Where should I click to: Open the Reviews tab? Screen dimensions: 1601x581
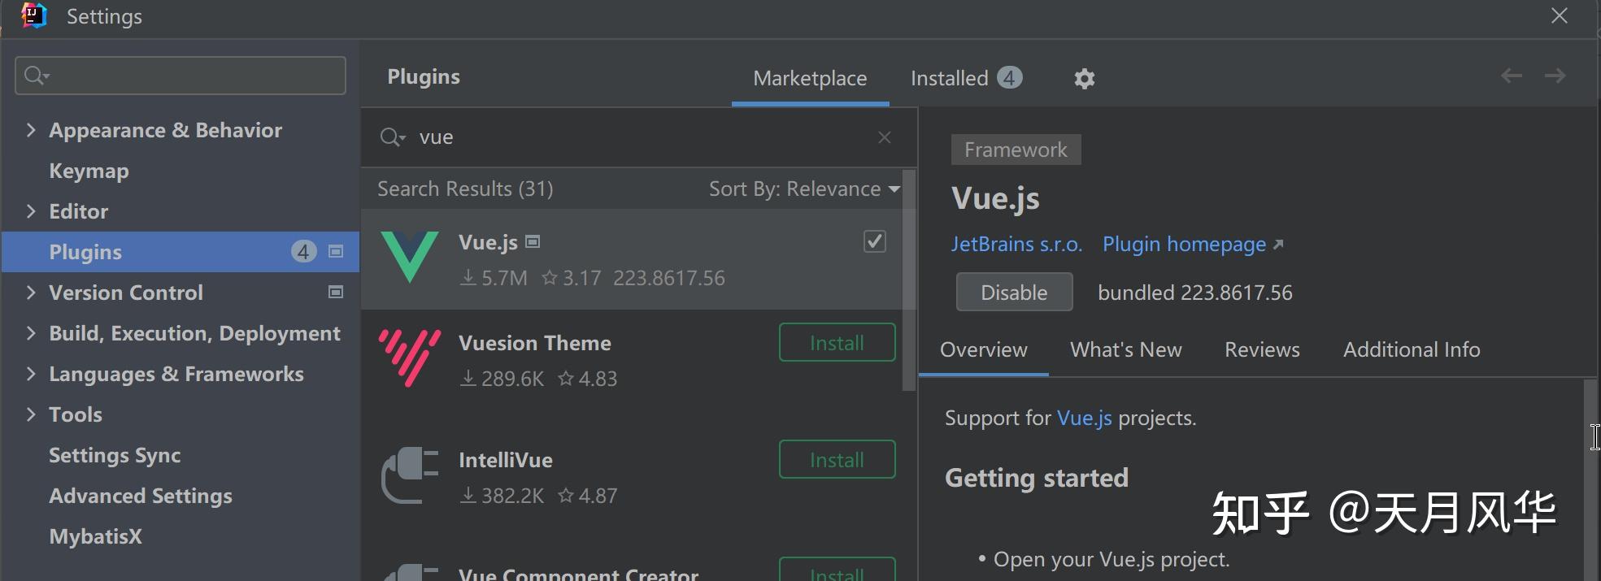point(1262,350)
